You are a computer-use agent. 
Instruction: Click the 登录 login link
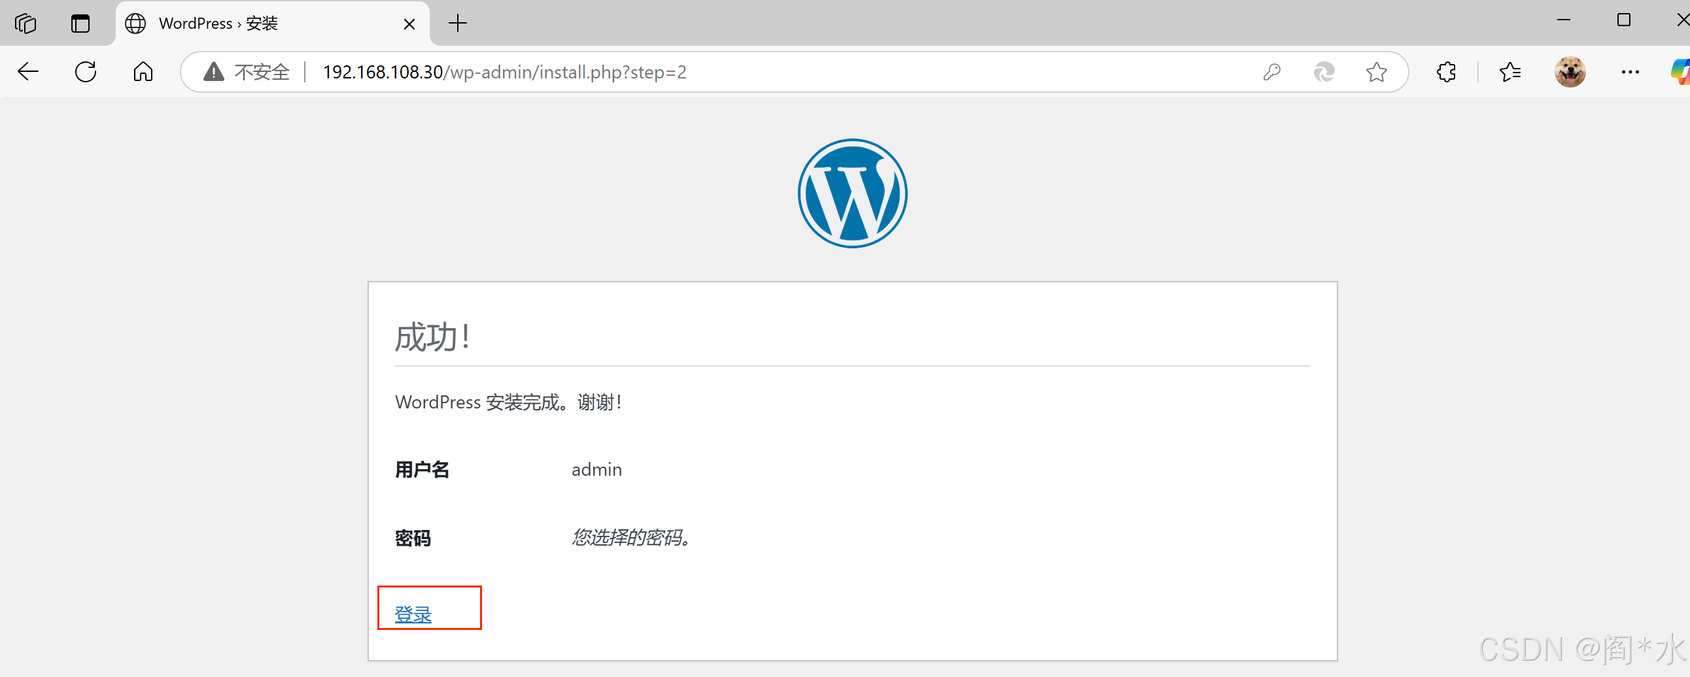[413, 615]
